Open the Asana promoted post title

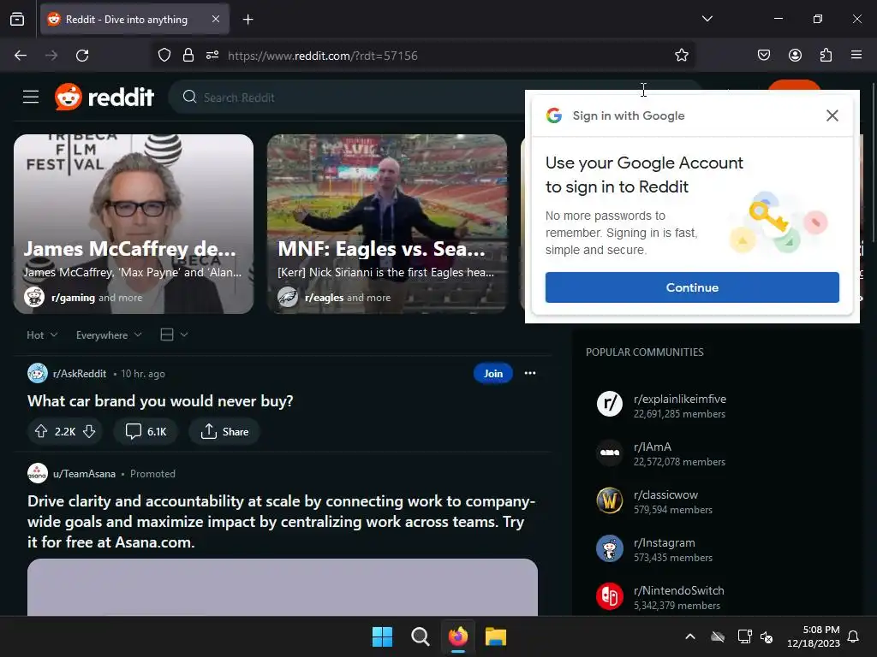tap(281, 522)
